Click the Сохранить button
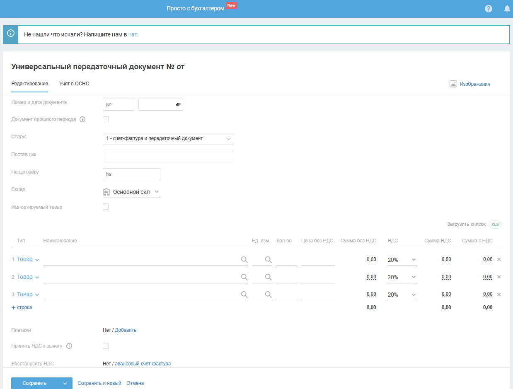 [35, 383]
